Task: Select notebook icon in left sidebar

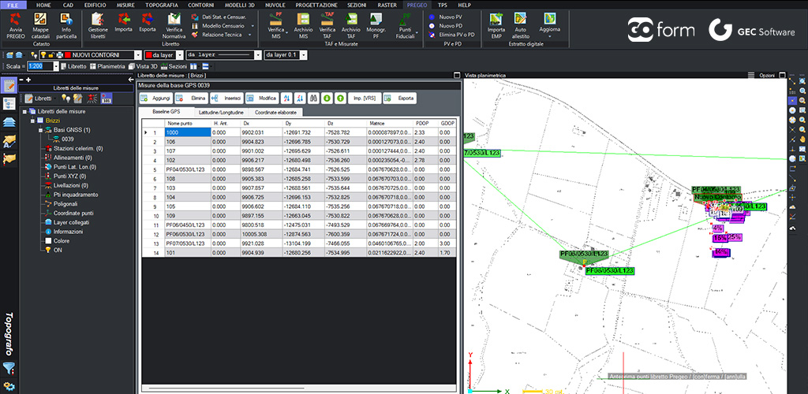Action: click(9, 86)
